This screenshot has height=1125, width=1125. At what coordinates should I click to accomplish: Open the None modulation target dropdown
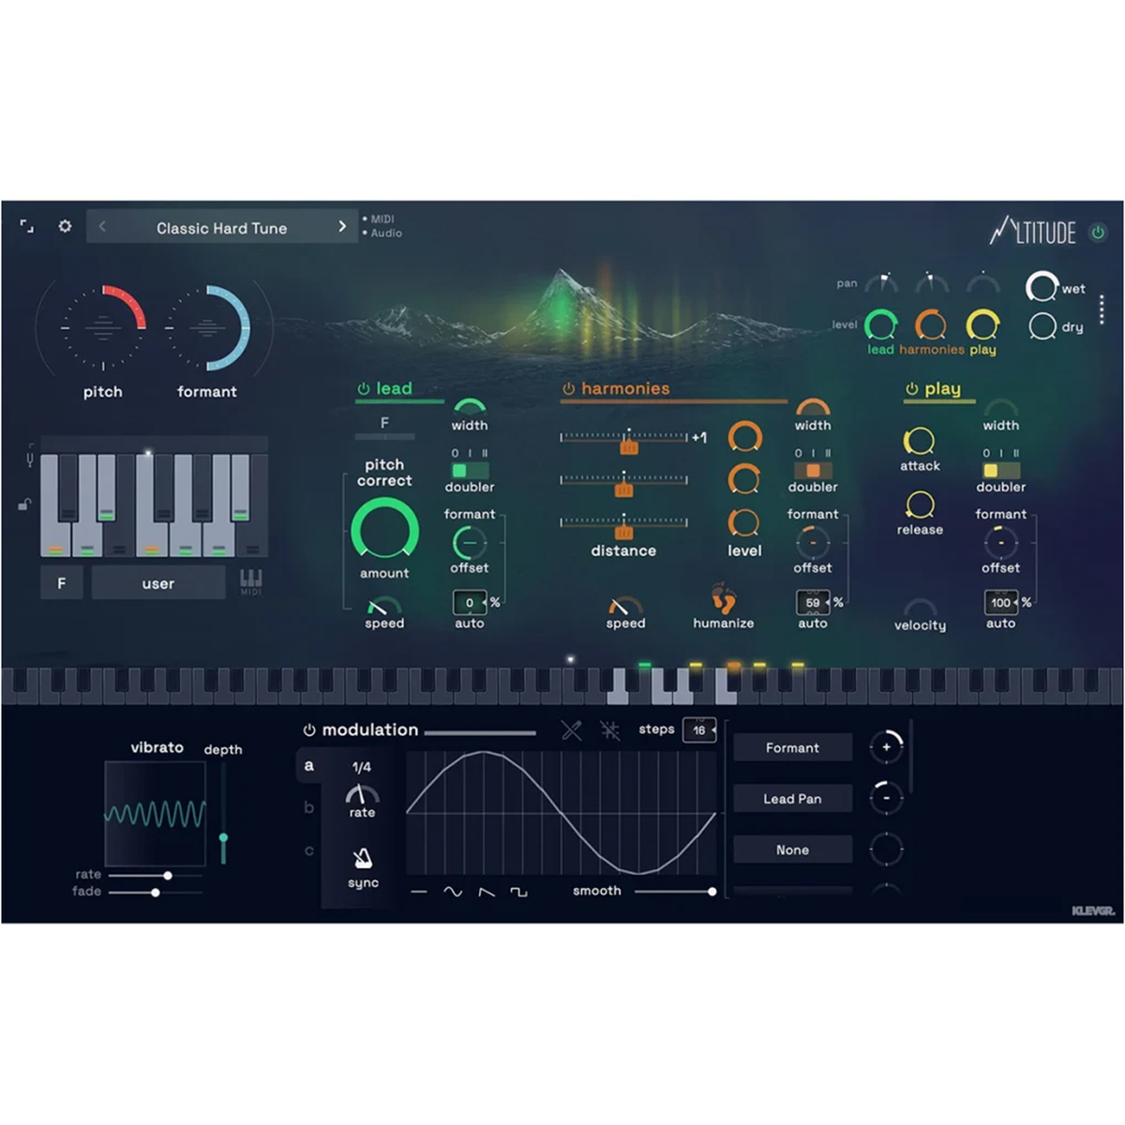(x=792, y=849)
